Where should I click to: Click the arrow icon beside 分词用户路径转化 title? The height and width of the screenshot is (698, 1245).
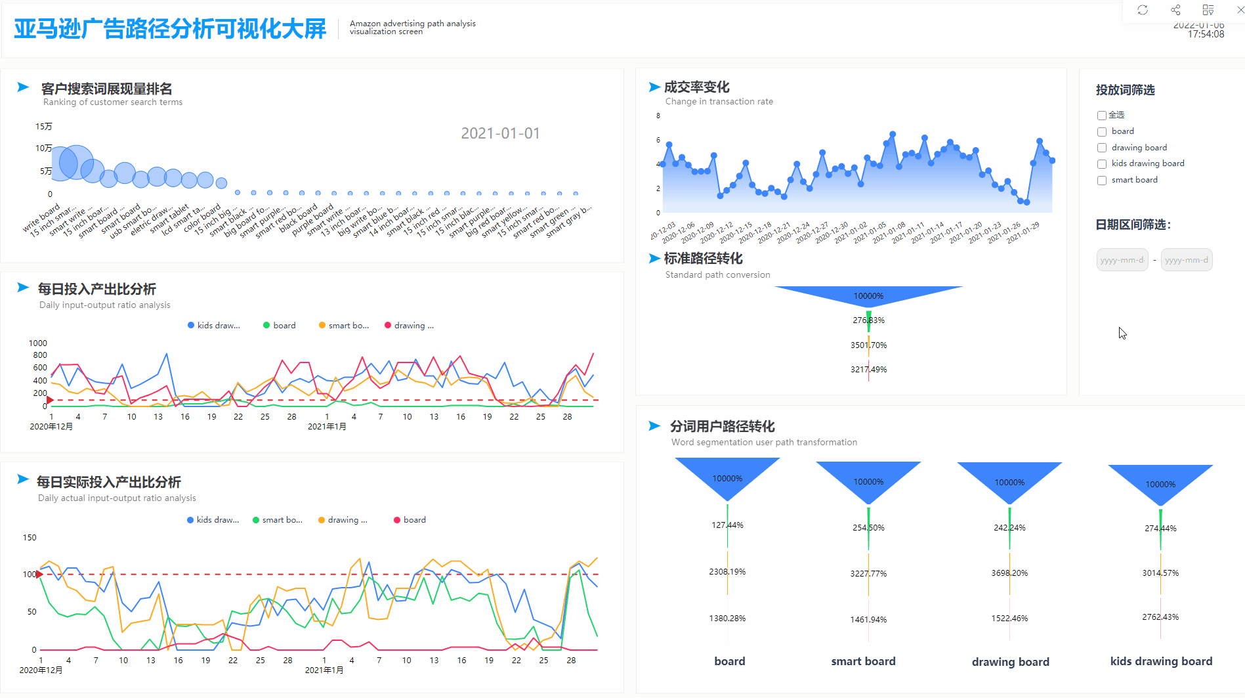tap(652, 426)
